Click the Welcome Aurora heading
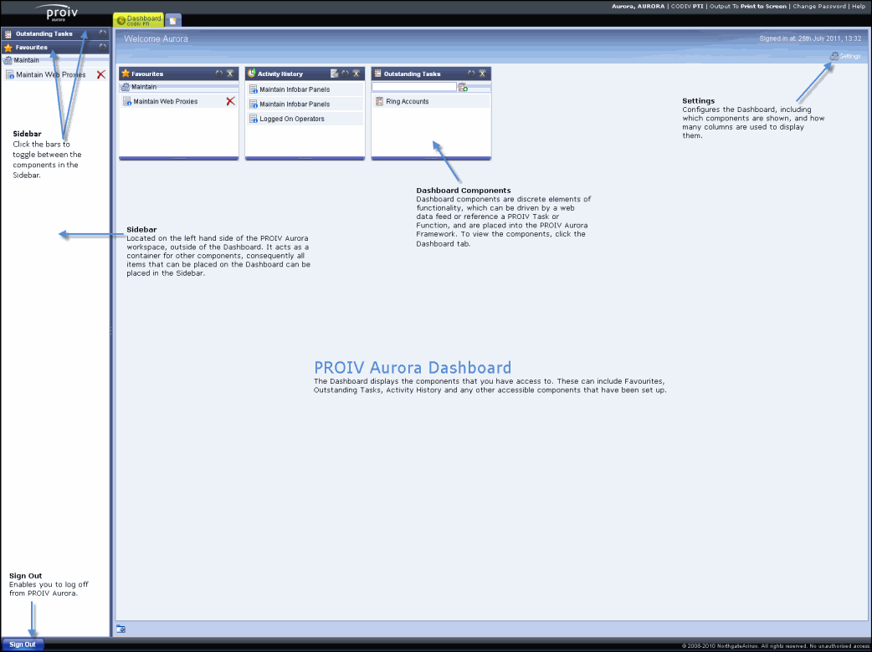Viewport: 872px width, 652px height. (x=156, y=39)
